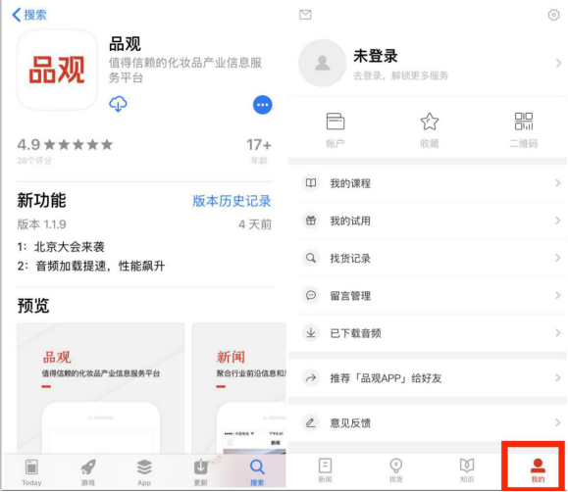Image resolution: width=568 pixels, height=492 pixels.
Task: Expand the 留言管理 chevron
Action: point(558,295)
